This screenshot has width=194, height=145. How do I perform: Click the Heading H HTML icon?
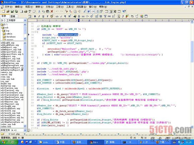(x=70, y=16)
